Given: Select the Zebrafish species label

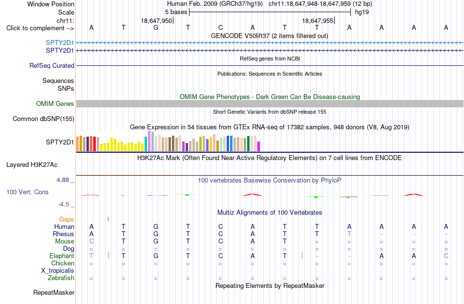Looking at the screenshot, I should 61,278.
